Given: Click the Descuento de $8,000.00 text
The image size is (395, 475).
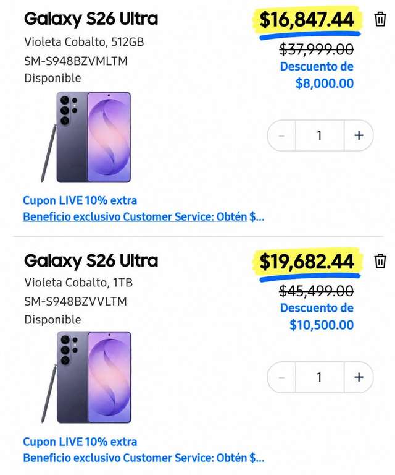Looking at the screenshot, I should (317, 75).
